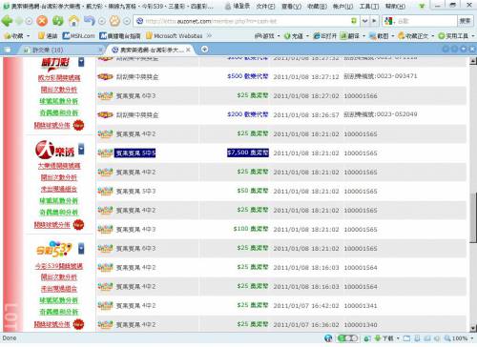Screen dimensions: 477x347
Task: Click the new tab plus button
Action: [205, 50]
